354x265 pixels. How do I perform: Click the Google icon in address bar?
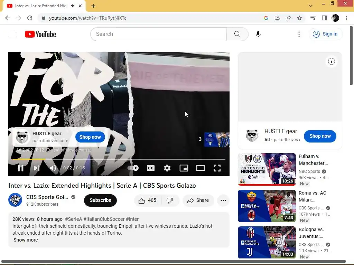coord(266,18)
